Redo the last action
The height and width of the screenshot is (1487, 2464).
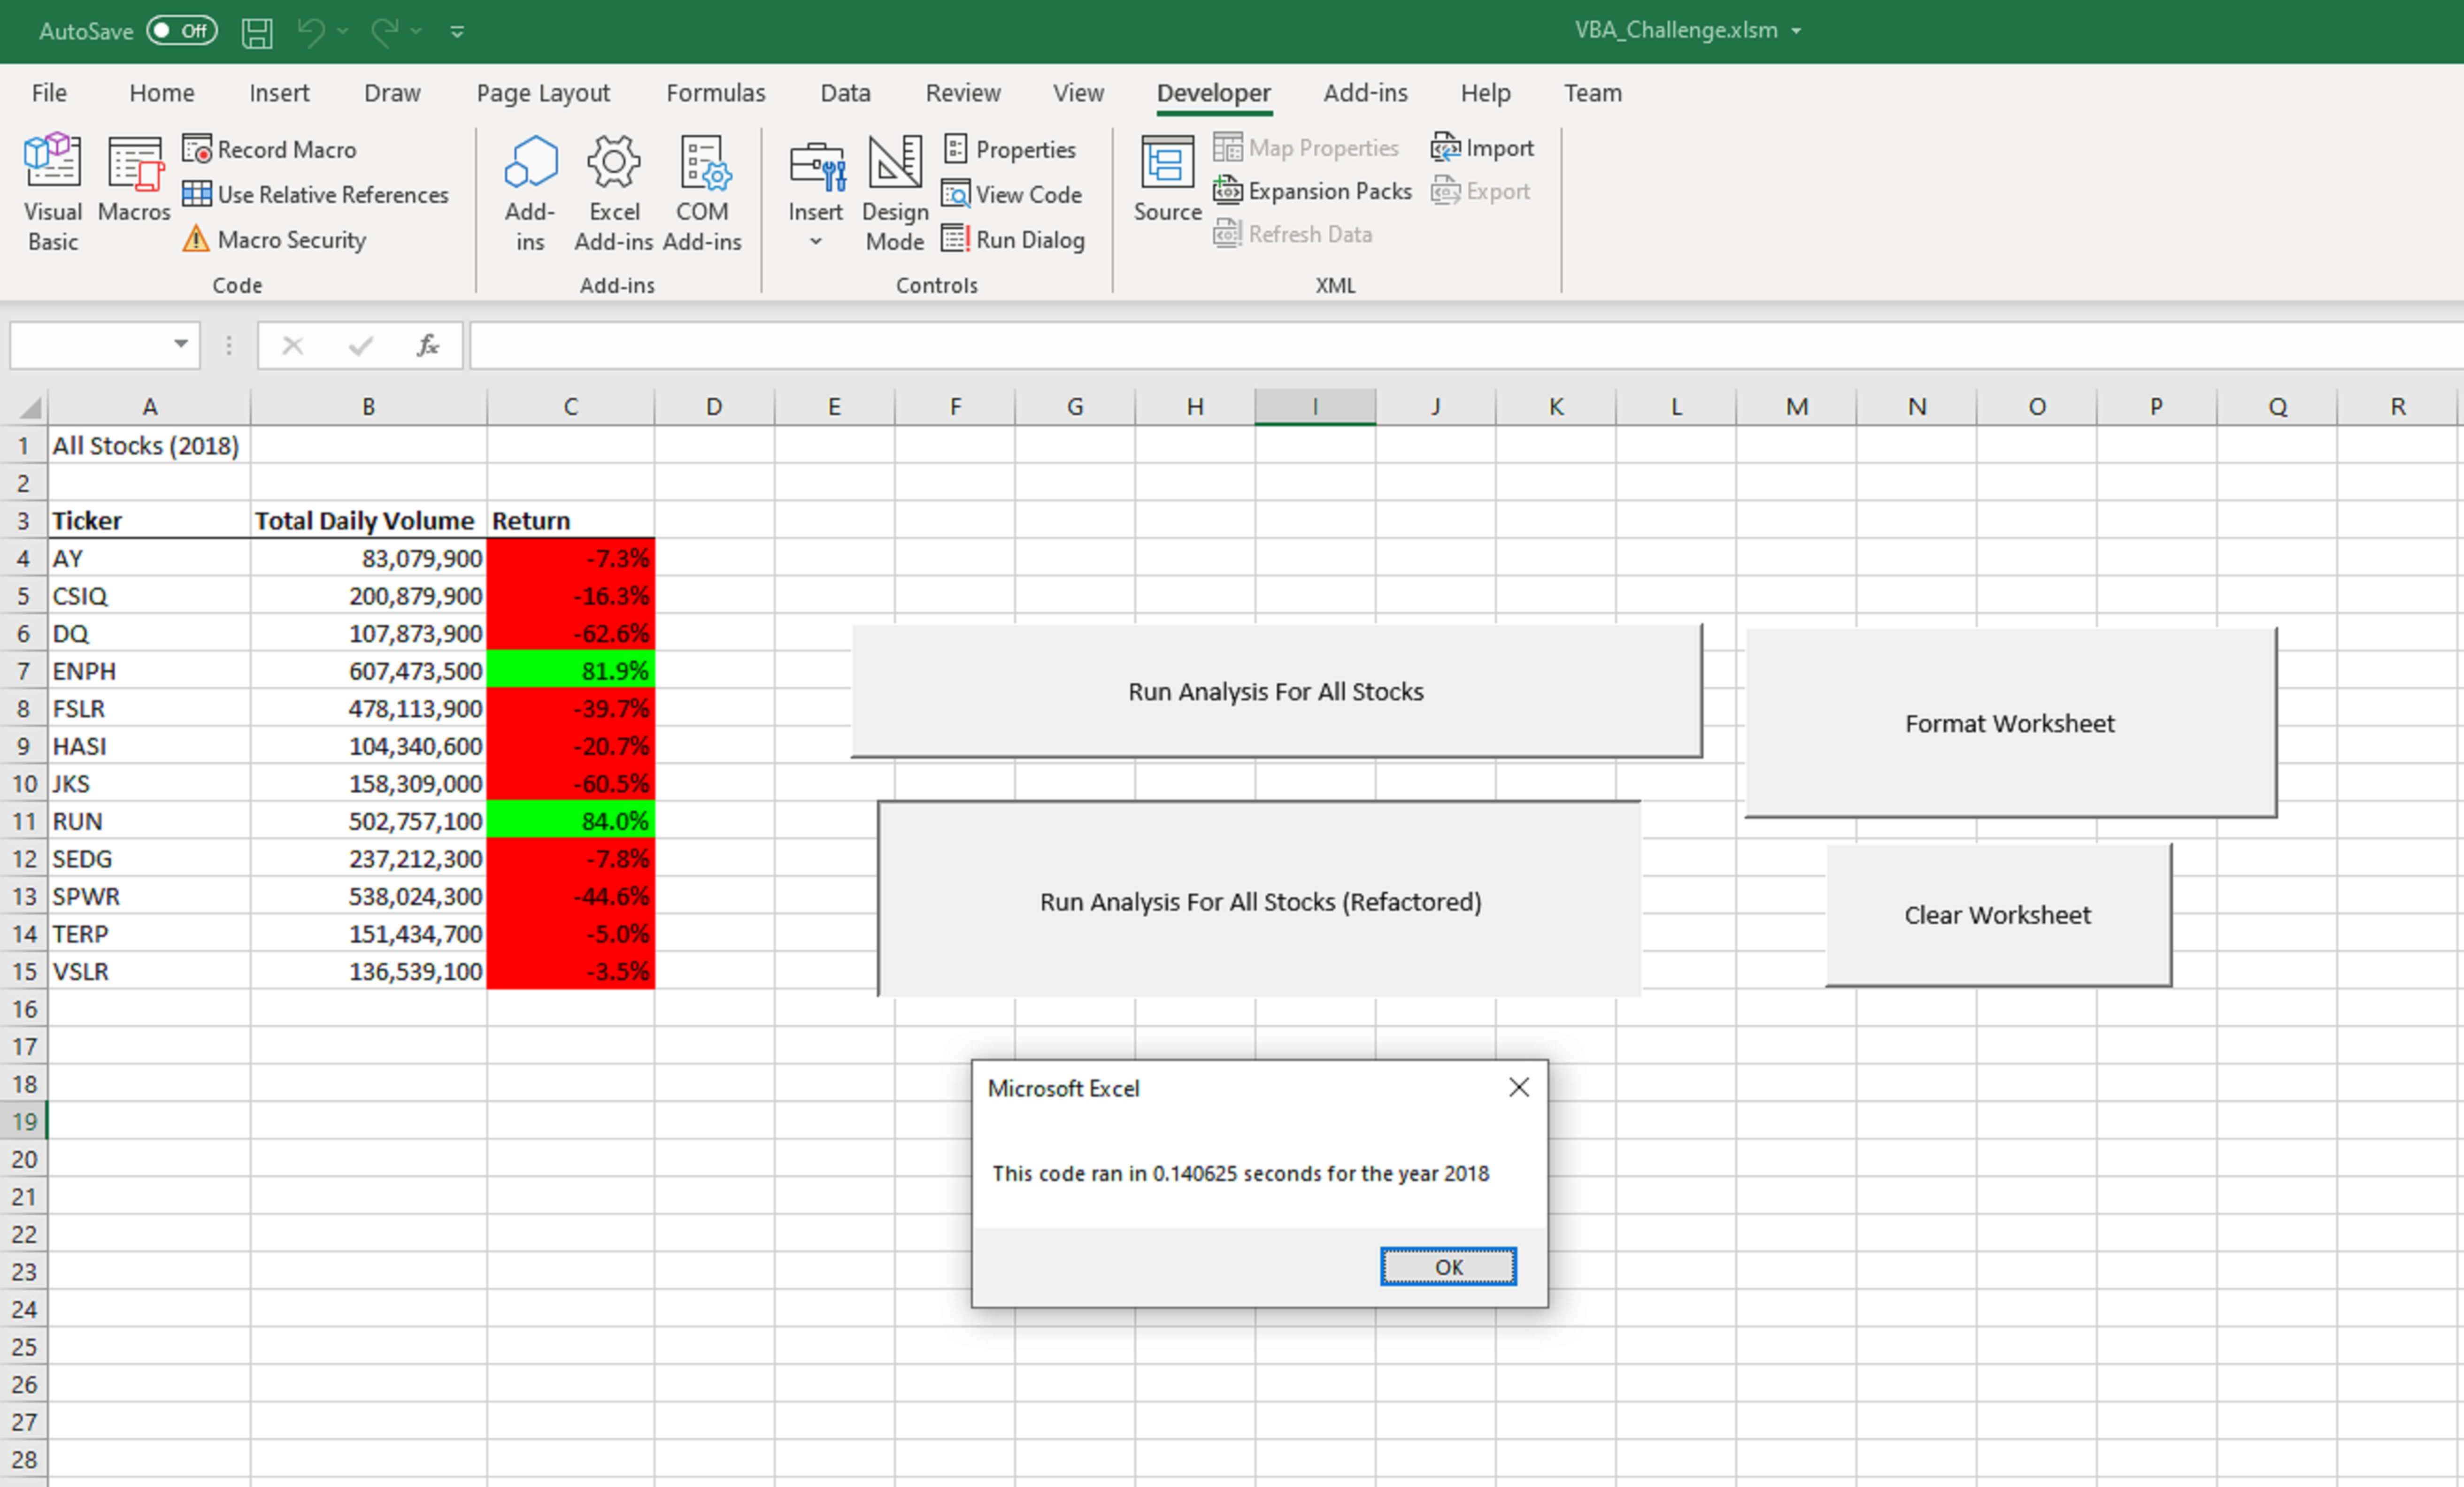385,31
